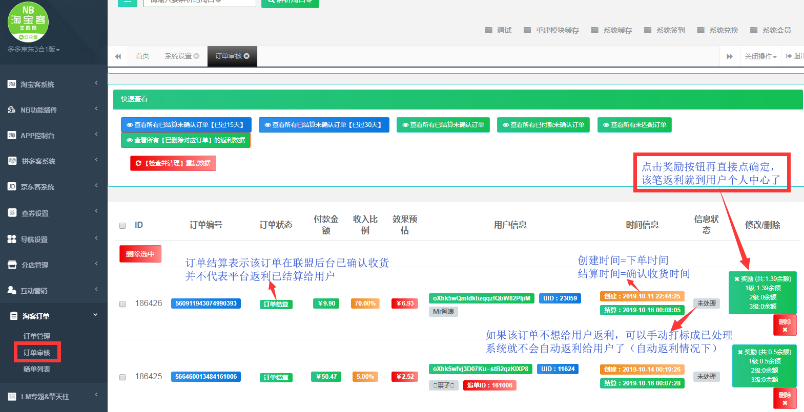Image resolution: width=804 pixels, height=412 pixels.
Task: Click the 京东客系统 JD icon
Action: pyautogui.click(x=12, y=186)
